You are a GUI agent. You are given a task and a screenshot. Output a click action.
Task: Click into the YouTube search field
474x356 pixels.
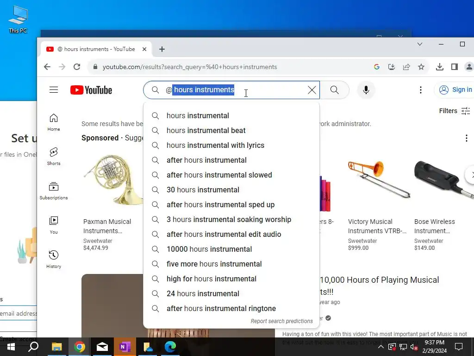[231, 90]
